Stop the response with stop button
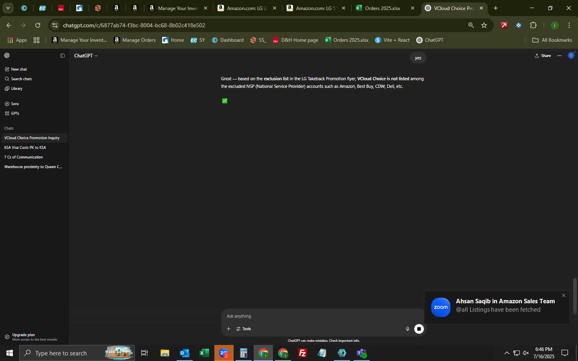The image size is (578, 361). click(419, 329)
